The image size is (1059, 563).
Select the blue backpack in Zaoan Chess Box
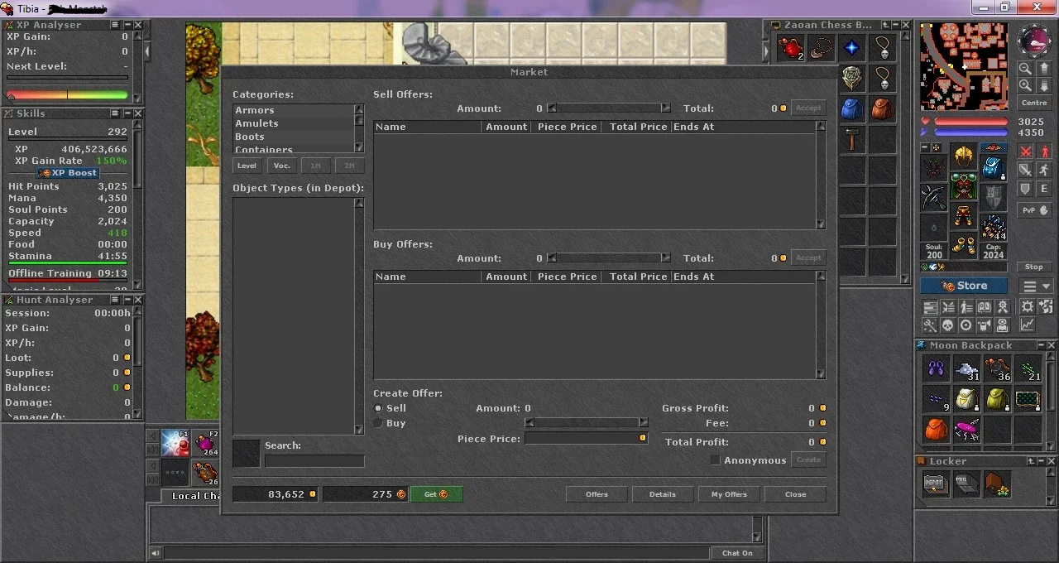pyautogui.click(x=852, y=109)
